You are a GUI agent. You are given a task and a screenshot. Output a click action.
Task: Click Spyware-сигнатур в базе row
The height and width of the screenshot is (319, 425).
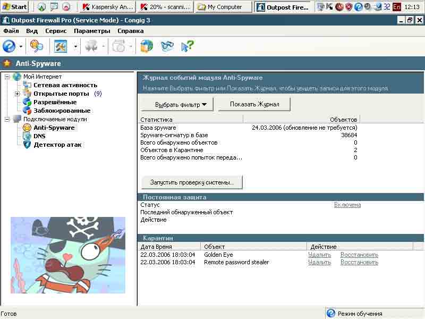pos(249,135)
